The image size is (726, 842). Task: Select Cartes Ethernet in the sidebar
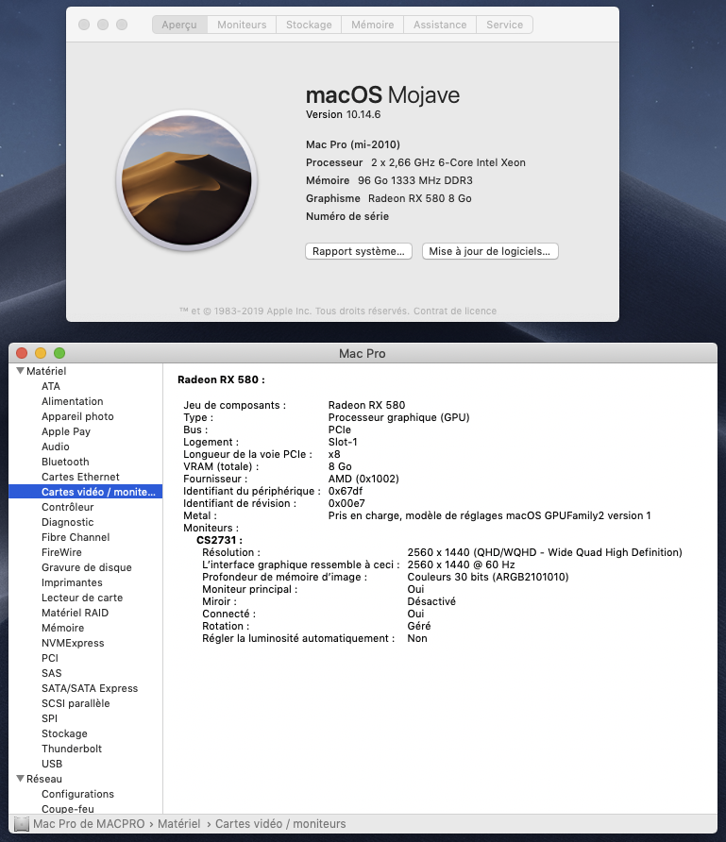[x=80, y=477]
